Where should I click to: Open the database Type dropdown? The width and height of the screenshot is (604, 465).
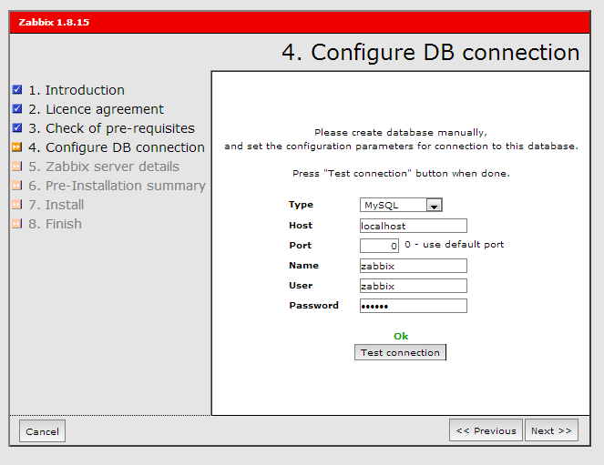(x=401, y=206)
